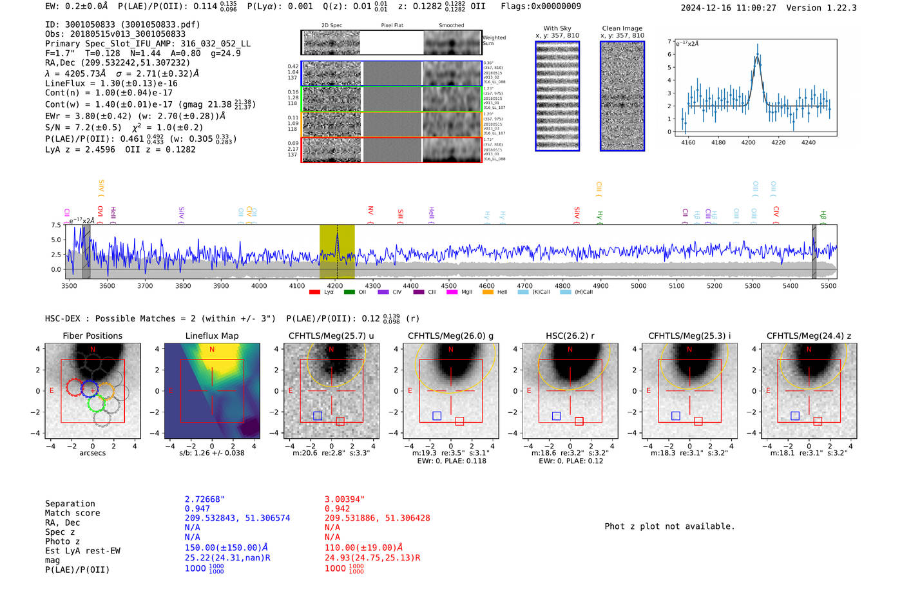Open the Fiber Positions cutout image
902x614 pixels.
(x=93, y=391)
